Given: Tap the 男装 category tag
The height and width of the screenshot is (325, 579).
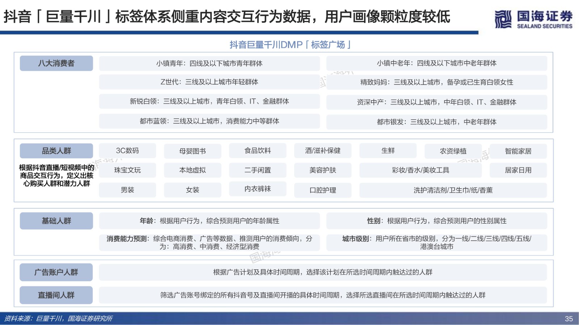Looking at the screenshot, I should [127, 190].
